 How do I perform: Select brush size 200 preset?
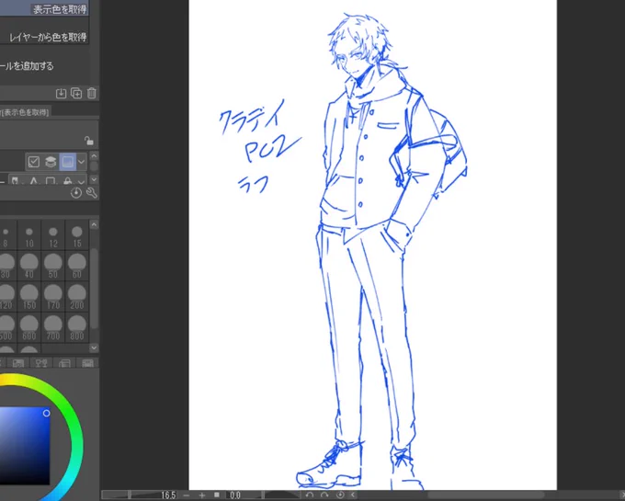click(77, 297)
